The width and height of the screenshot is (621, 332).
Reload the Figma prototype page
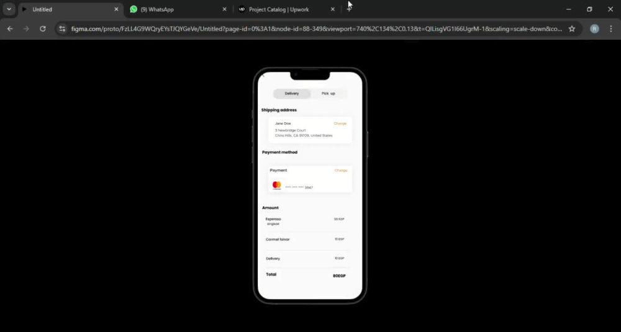pyautogui.click(x=42, y=29)
